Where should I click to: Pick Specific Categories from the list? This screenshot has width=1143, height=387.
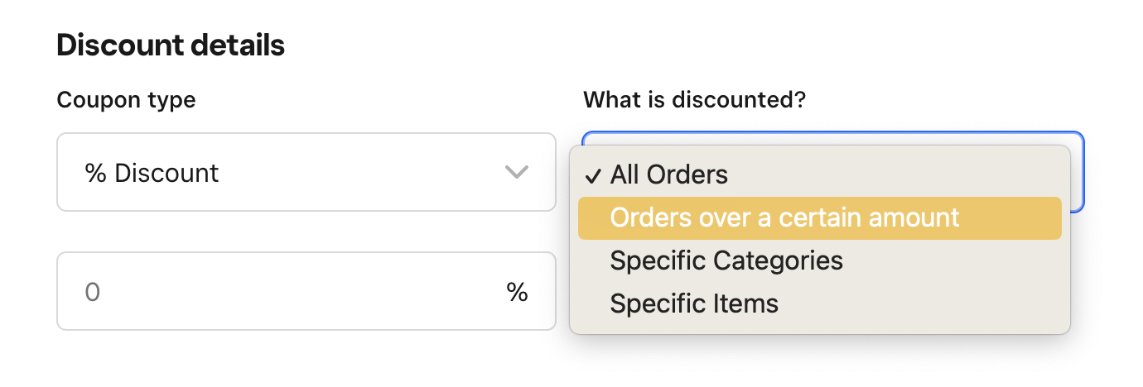point(726,261)
